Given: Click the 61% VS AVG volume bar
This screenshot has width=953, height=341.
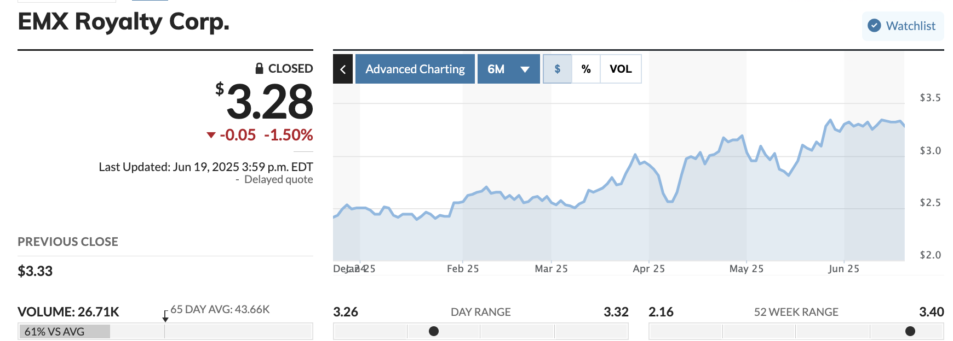Looking at the screenshot, I should click(65, 332).
